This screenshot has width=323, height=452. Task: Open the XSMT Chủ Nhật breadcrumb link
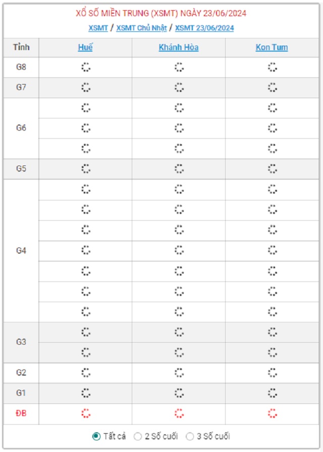[141, 28]
